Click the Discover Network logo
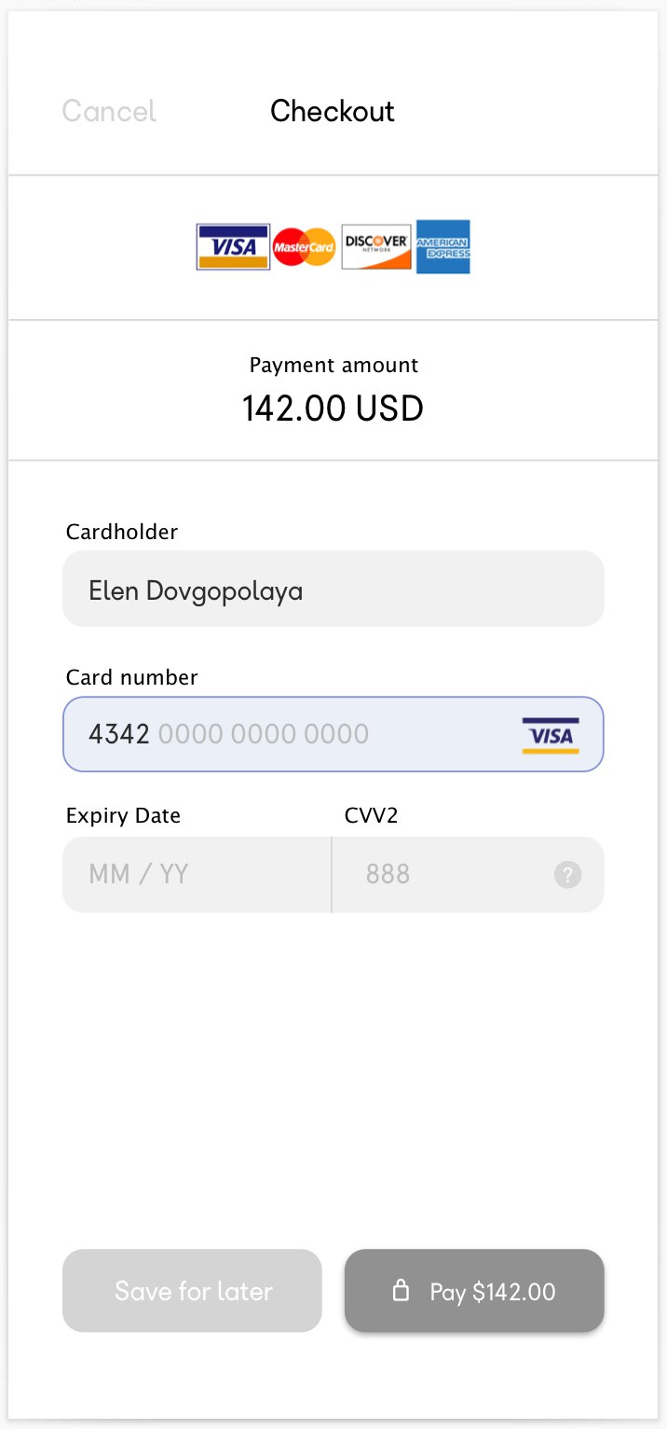The height and width of the screenshot is (1429, 667). pyautogui.click(x=376, y=247)
